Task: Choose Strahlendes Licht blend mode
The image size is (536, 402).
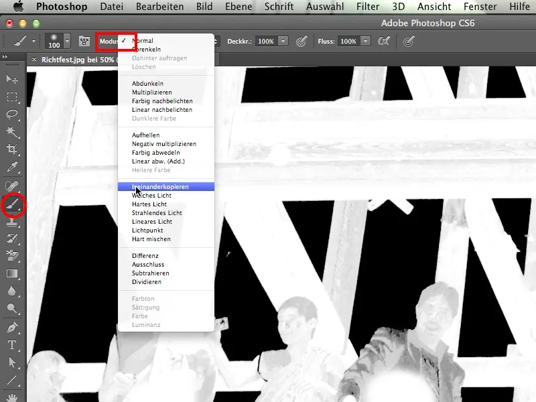Action: [166, 213]
